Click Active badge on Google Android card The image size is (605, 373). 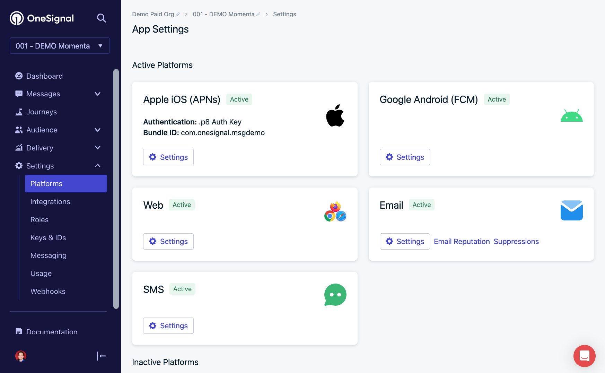[x=497, y=99]
